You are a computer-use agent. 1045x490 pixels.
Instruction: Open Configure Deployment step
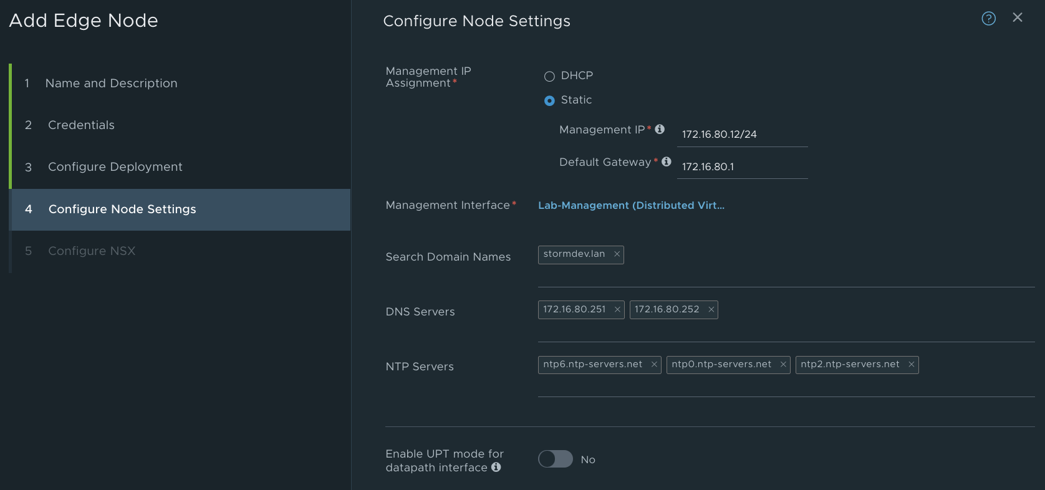coord(115,167)
